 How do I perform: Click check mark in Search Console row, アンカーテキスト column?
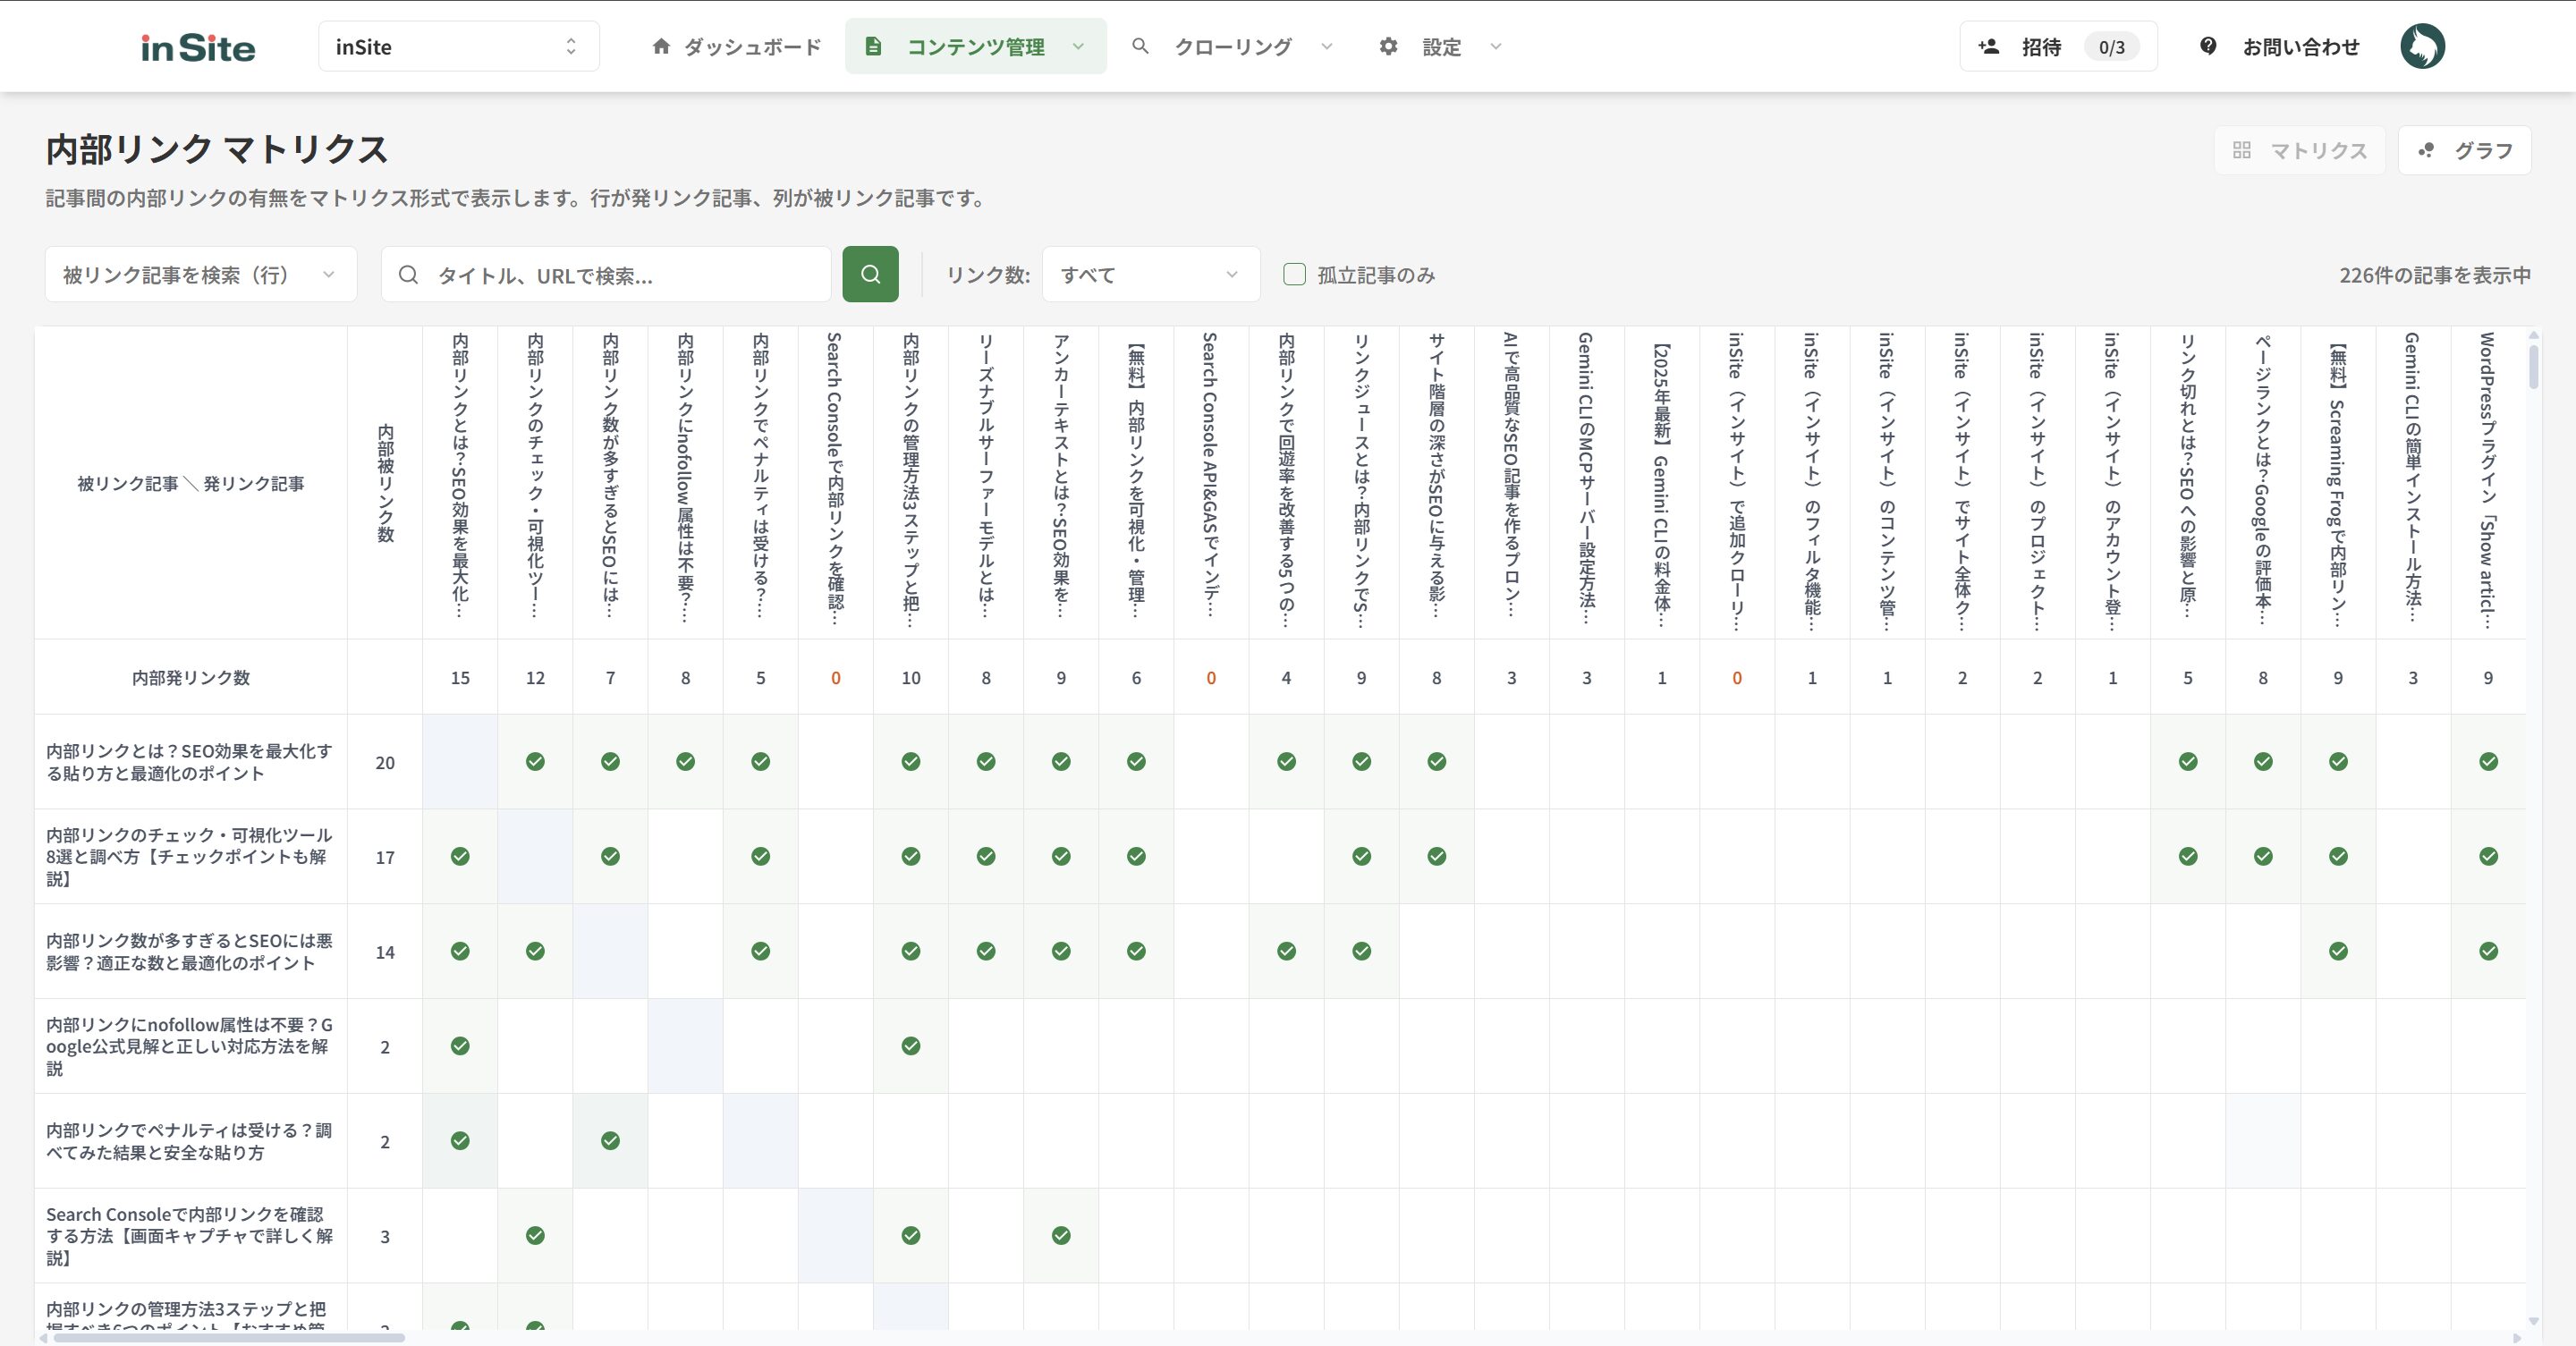click(1061, 1236)
